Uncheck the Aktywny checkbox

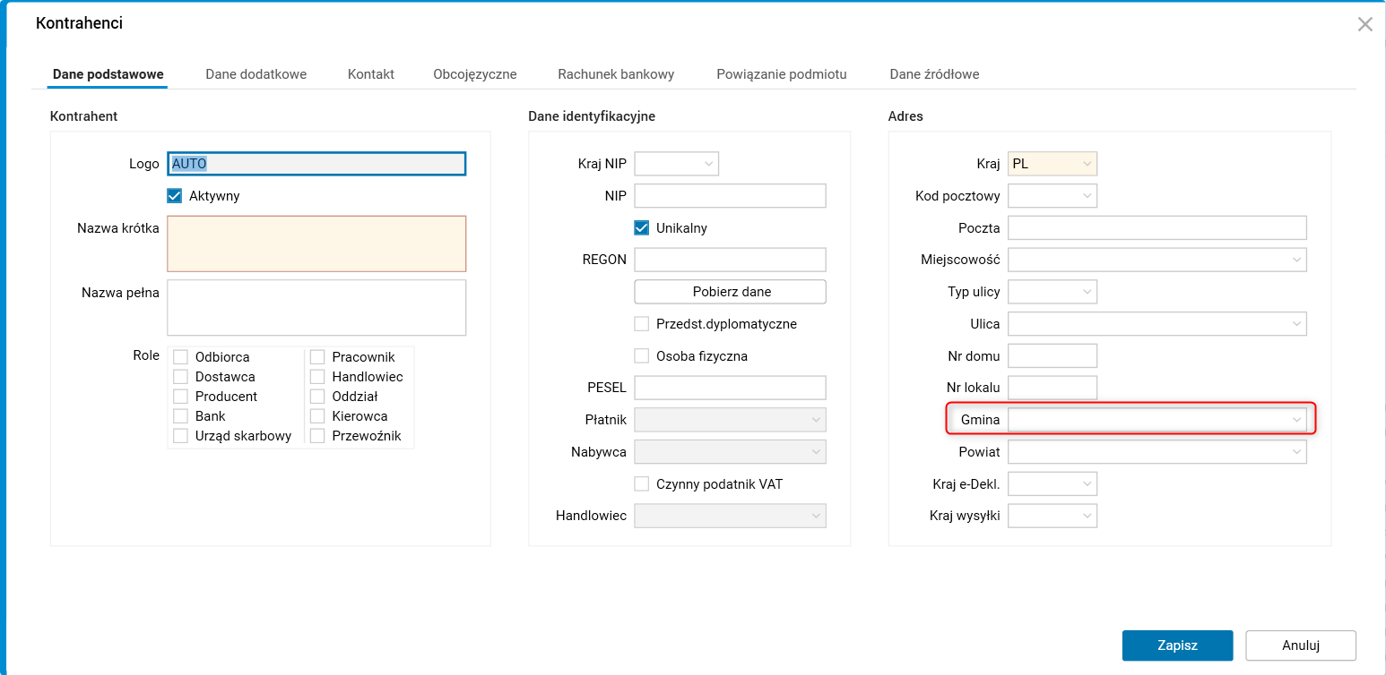coord(175,196)
